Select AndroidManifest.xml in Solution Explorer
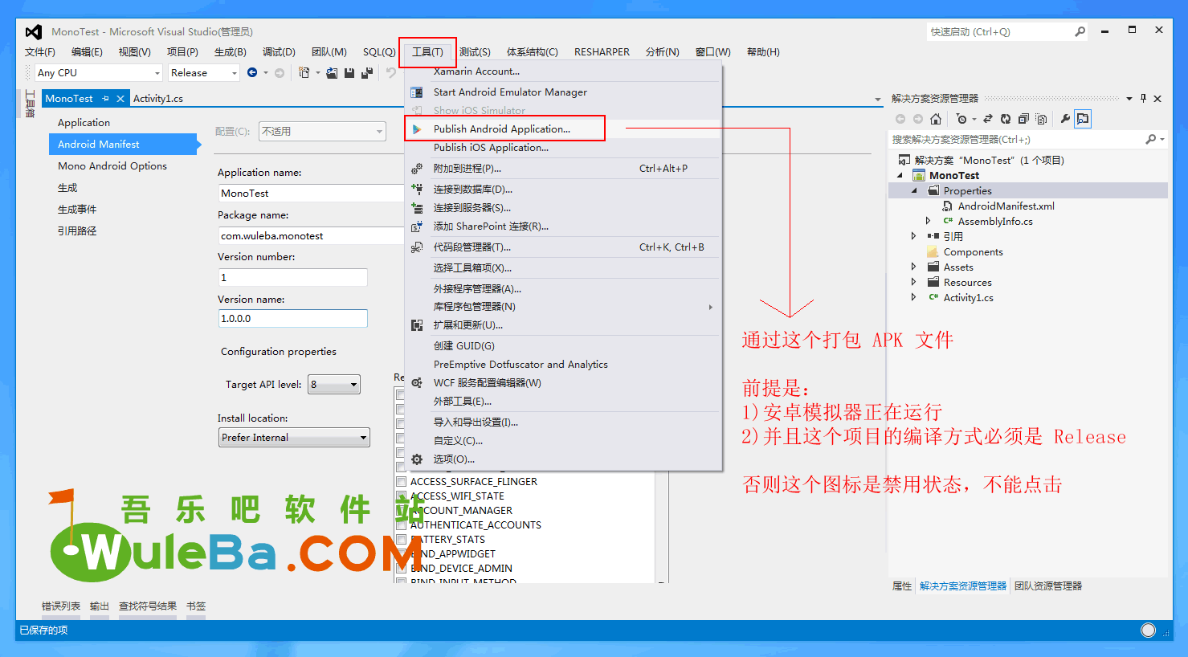Screen dimensions: 1188x657 click(x=1006, y=206)
